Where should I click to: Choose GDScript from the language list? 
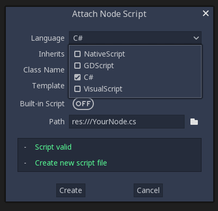(99, 66)
